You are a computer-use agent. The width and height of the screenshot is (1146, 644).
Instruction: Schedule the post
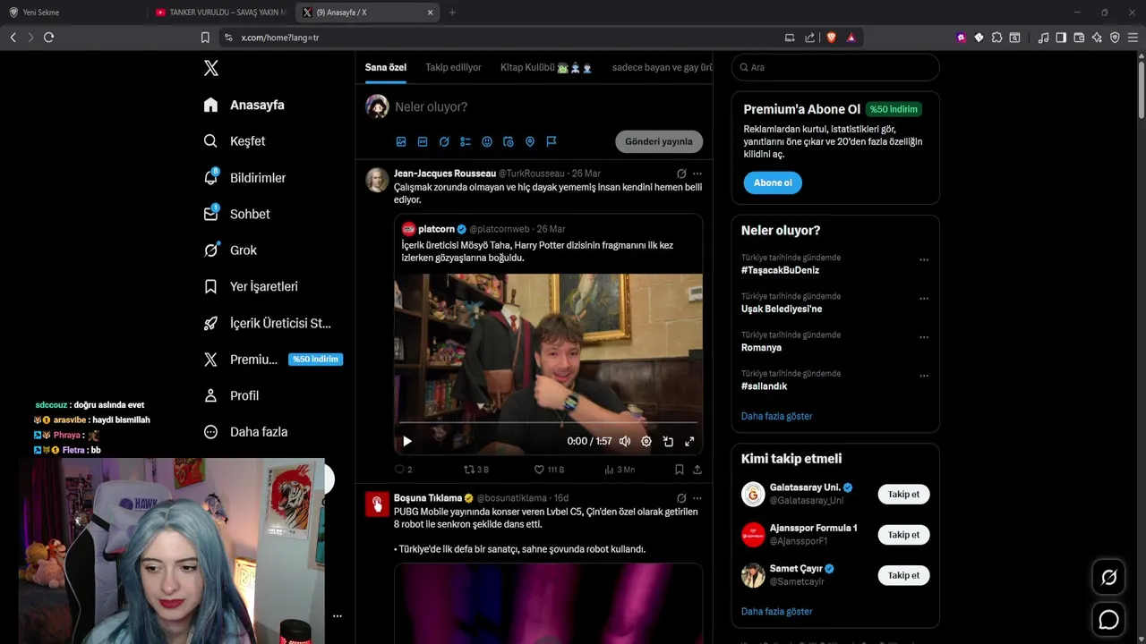pyautogui.click(x=509, y=141)
